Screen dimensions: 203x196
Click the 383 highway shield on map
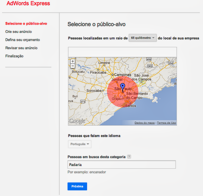[150, 66]
